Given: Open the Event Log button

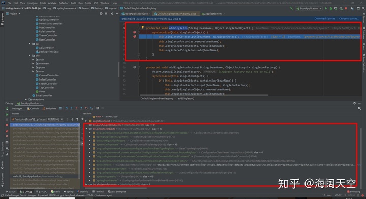Looking at the screenshot, I should click(x=354, y=192).
